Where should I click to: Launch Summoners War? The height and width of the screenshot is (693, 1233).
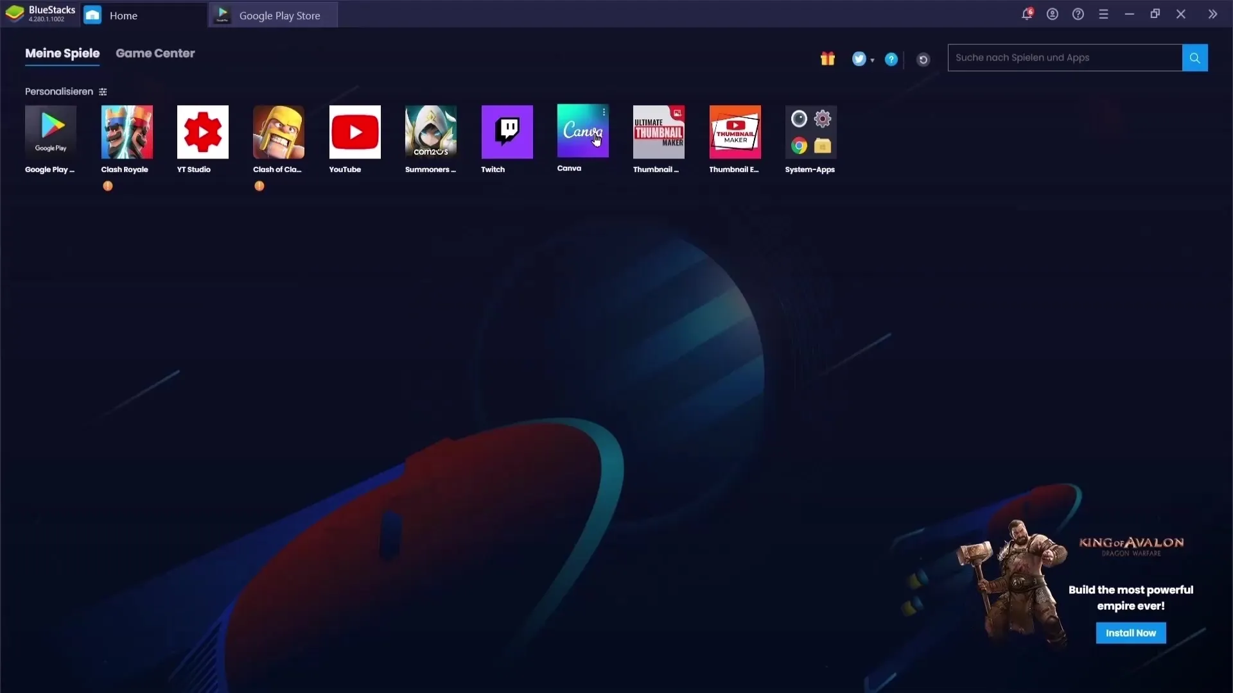[431, 132]
